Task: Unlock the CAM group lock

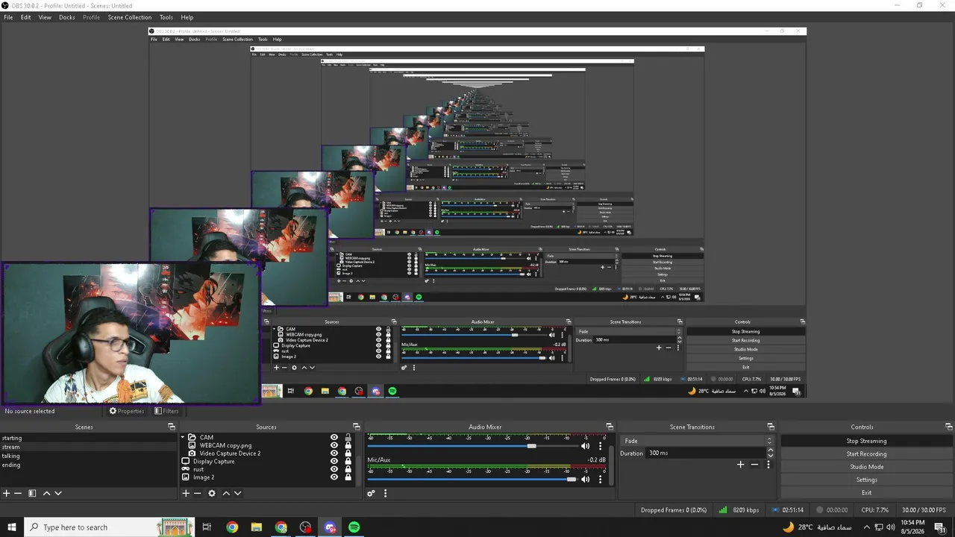Action: [348, 438]
